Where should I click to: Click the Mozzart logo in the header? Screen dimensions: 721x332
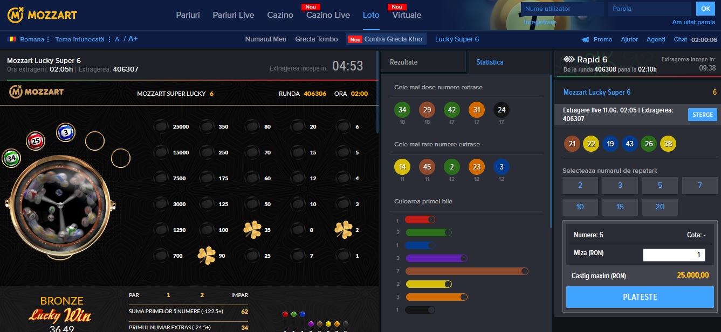(x=42, y=15)
